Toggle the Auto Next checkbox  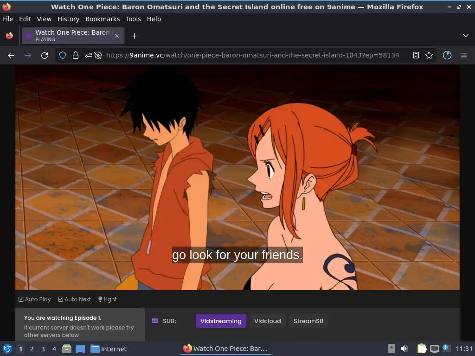point(75,299)
